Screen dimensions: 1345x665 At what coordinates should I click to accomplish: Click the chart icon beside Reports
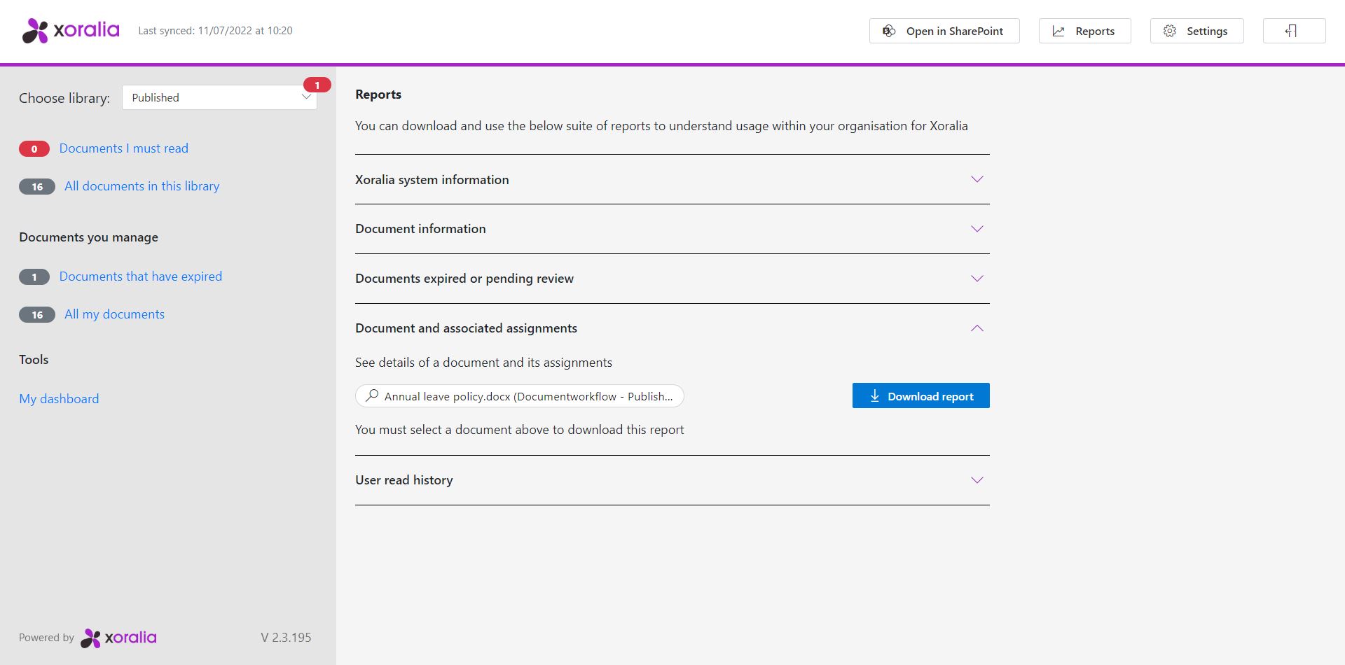tap(1058, 31)
